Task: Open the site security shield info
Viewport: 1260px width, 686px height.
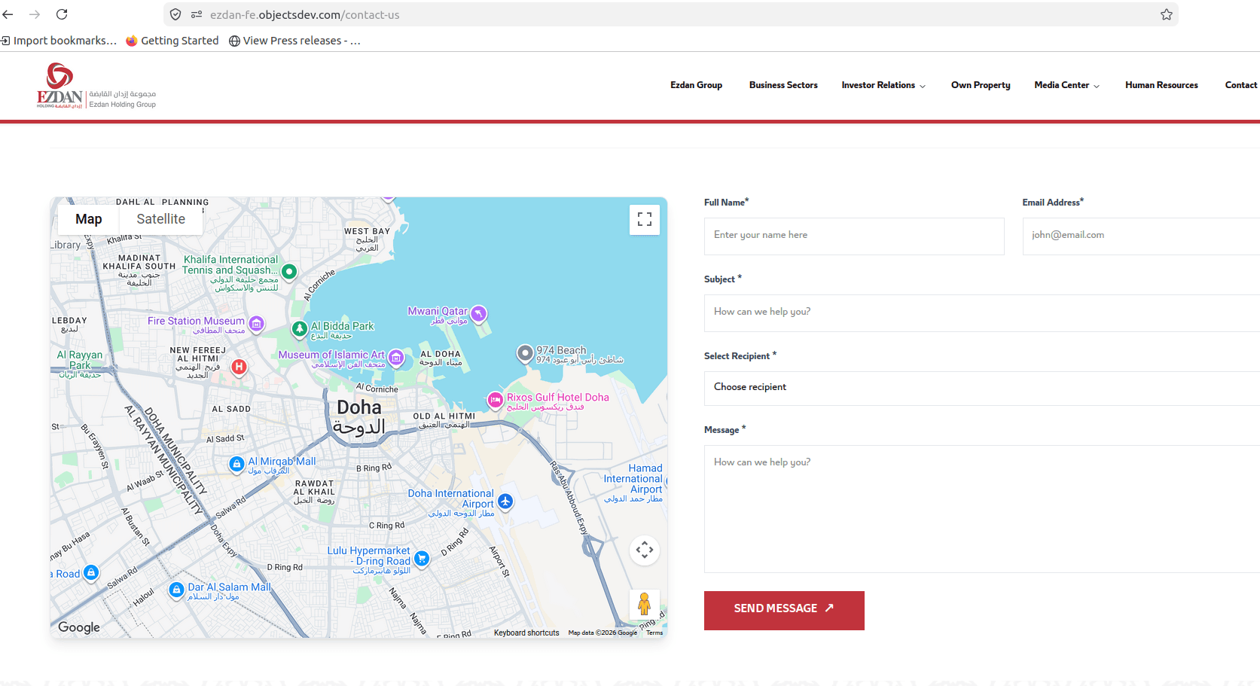Action: pyautogui.click(x=175, y=14)
